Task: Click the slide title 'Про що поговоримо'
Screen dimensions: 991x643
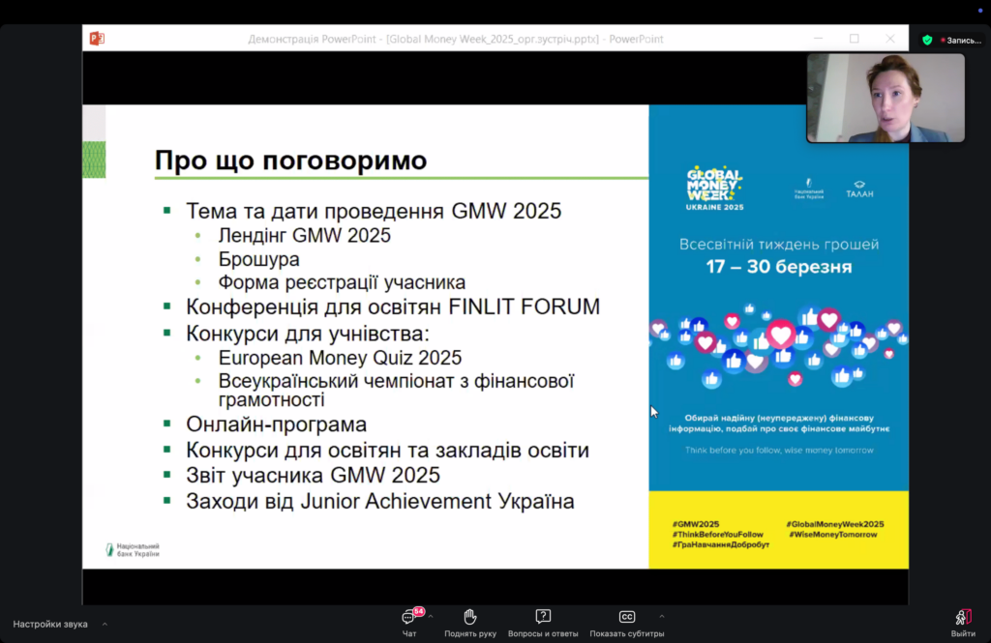Action: (x=290, y=161)
